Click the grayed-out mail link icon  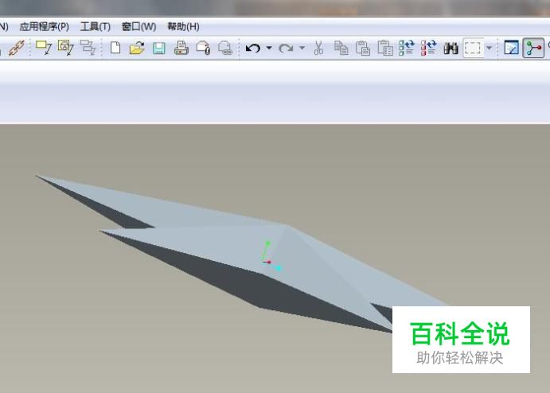pos(225,48)
